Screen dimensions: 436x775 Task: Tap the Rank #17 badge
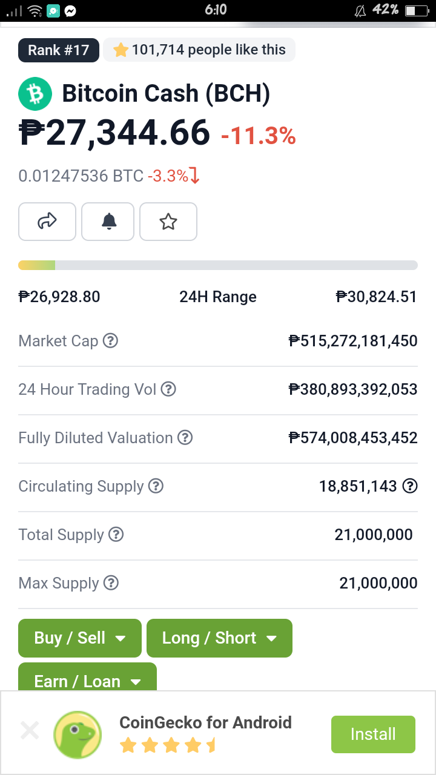click(x=59, y=50)
